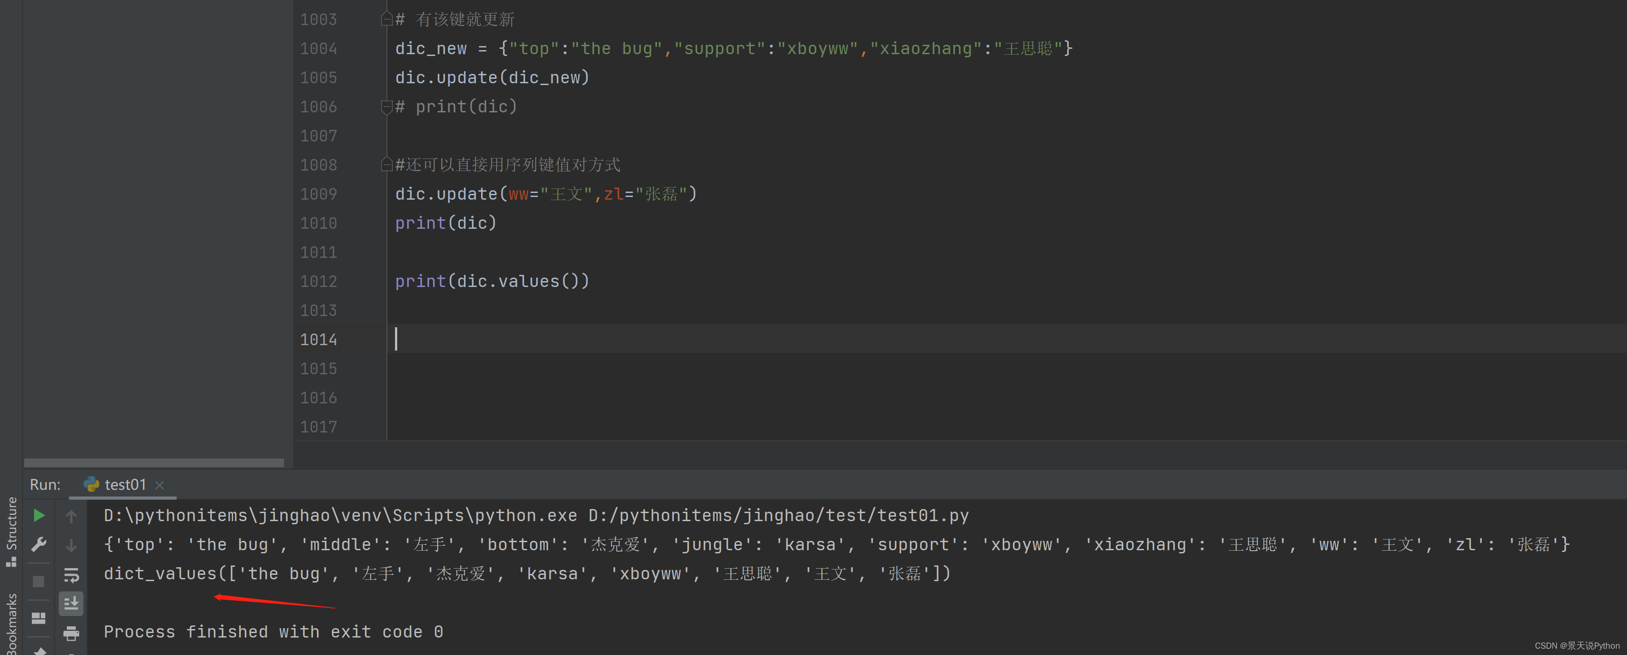The height and width of the screenshot is (655, 1627).
Task: Click the print(dic) statement
Action: [x=446, y=223]
